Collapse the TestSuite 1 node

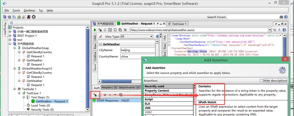[x=15, y=89]
